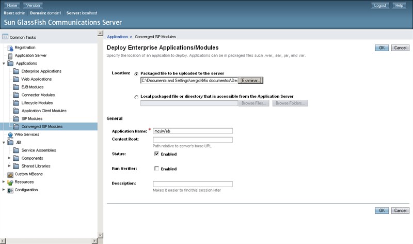413x244 pixels.
Task: Click the Common Tasks icon
Action: point(5,37)
